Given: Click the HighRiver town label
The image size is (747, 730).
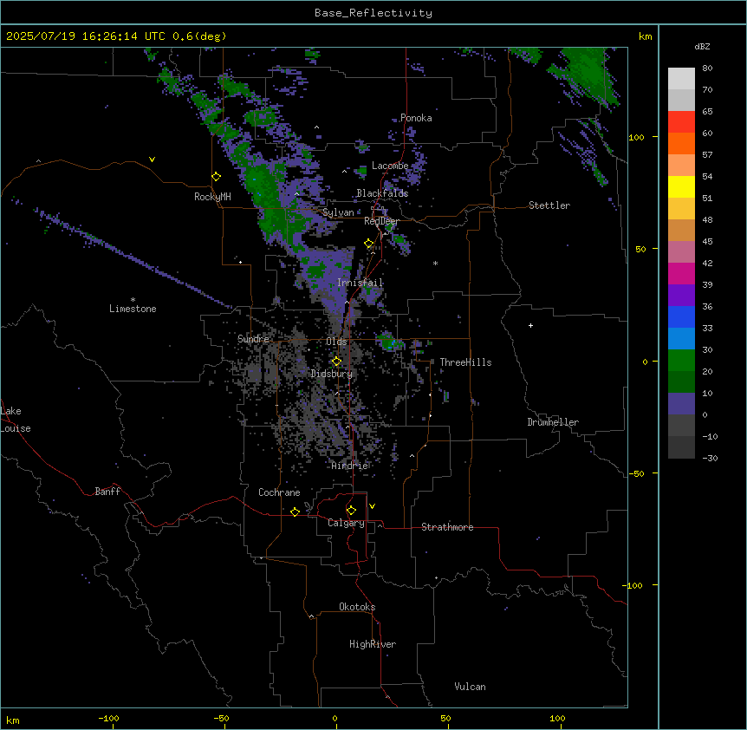Looking at the screenshot, I should [373, 644].
